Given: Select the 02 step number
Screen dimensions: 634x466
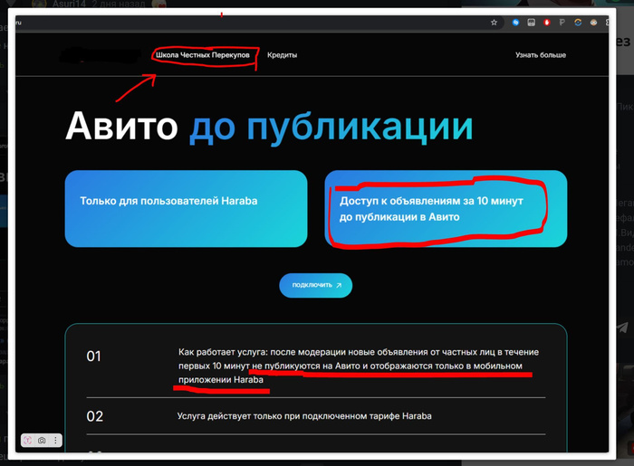Looking at the screenshot, I should pyautogui.click(x=94, y=416).
